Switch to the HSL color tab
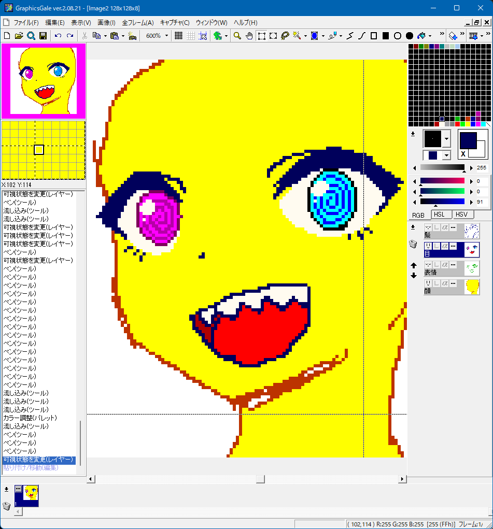The image size is (493, 529). pos(440,215)
